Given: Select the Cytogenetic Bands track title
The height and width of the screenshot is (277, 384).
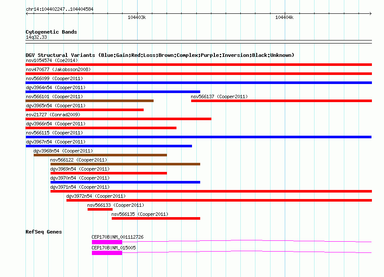Looking at the screenshot, I should coord(51,32).
